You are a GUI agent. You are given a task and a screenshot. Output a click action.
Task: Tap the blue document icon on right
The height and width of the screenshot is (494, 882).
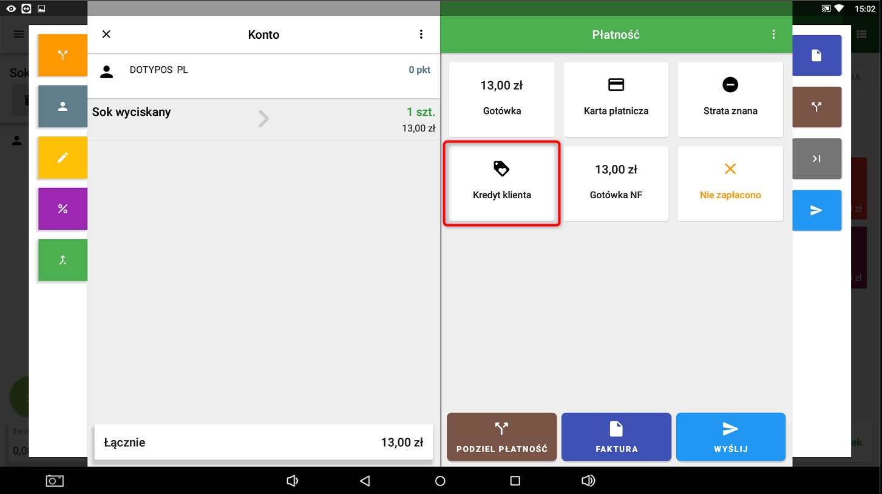(816, 55)
